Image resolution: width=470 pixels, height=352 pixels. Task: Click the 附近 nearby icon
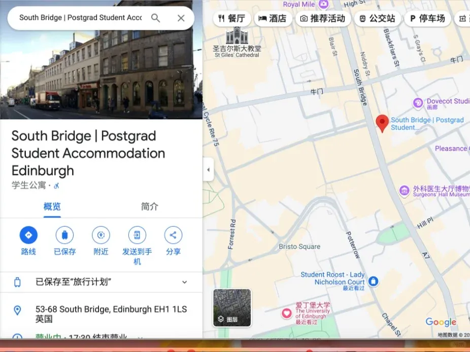coord(101,235)
